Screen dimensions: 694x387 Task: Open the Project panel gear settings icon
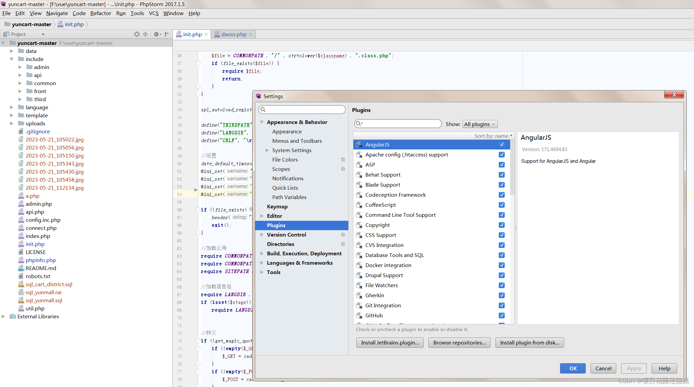pyautogui.click(x=156, y=34)
